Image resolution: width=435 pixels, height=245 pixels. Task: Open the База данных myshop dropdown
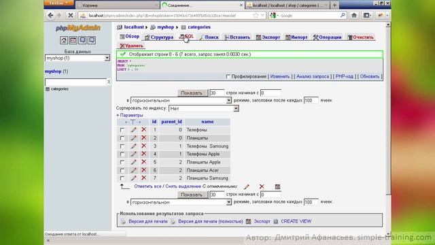pyautogui.click(x=77, y=58)
